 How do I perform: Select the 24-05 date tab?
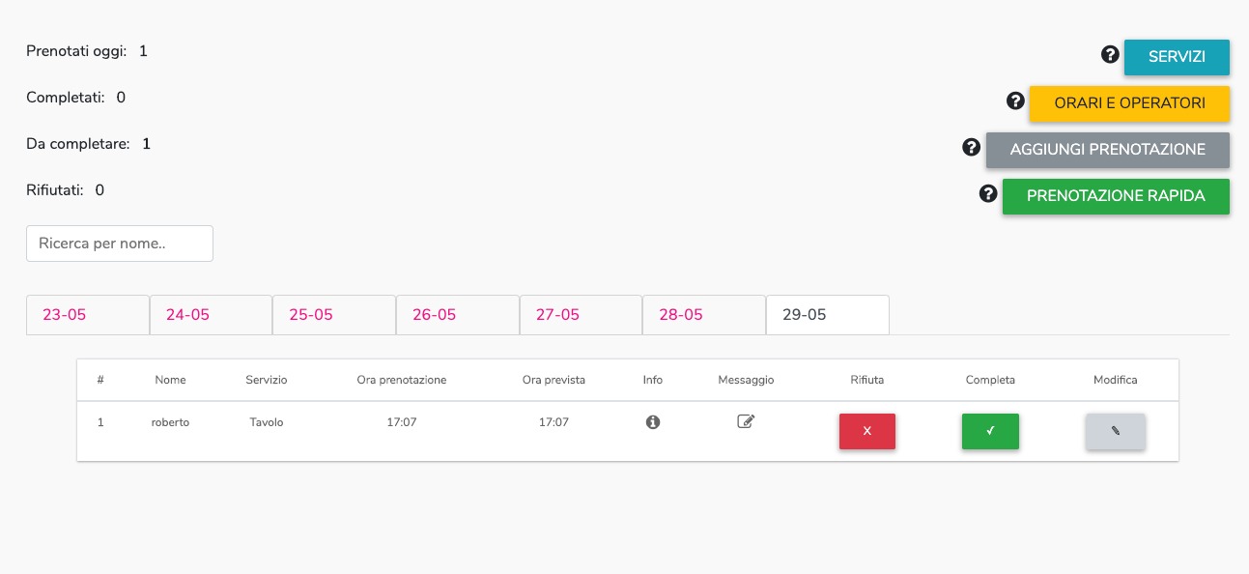pos(211,315)
